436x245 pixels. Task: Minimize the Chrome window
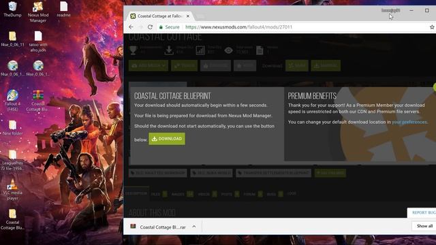pyautogui.click(x=411, y=10)
